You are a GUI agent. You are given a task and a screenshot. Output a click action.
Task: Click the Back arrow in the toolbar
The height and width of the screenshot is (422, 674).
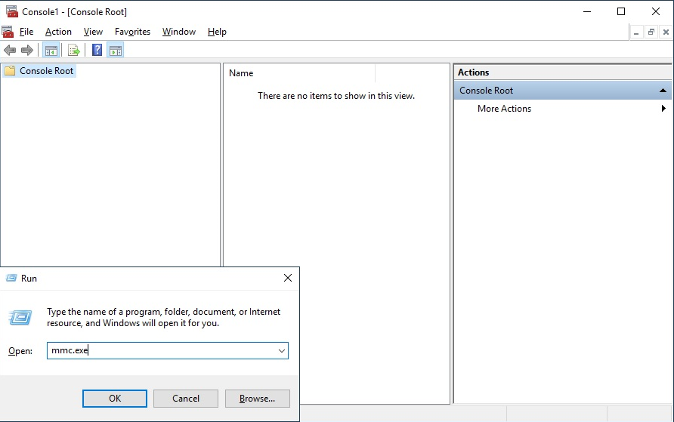pyautogui.click(x=10, y=51)
